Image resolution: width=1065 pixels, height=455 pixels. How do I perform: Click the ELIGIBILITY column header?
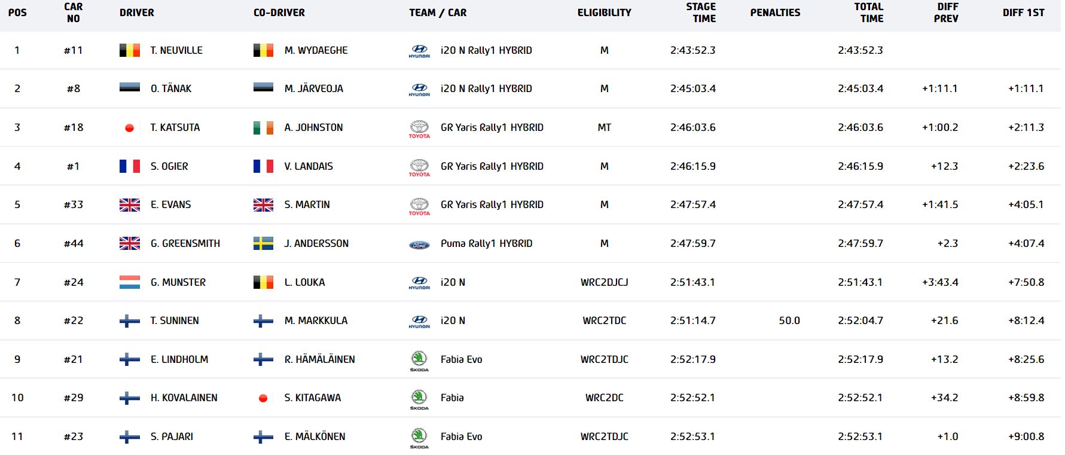(x=604, y=13)
